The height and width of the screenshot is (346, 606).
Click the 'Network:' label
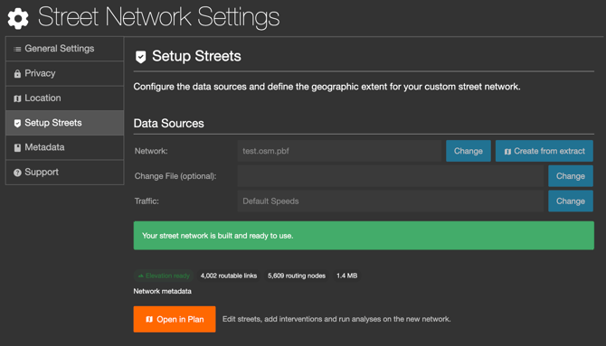coord(151,151)
